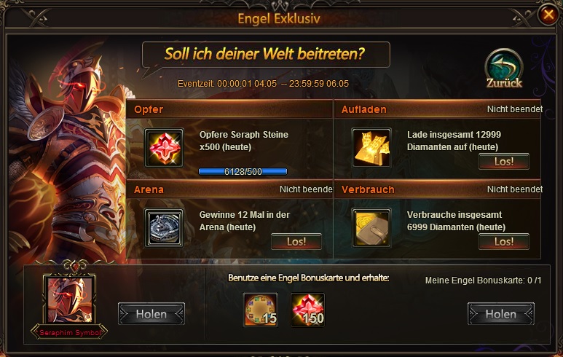Click the Zurück back arrow icon
The image size is (563, 357).
(504, 69)
